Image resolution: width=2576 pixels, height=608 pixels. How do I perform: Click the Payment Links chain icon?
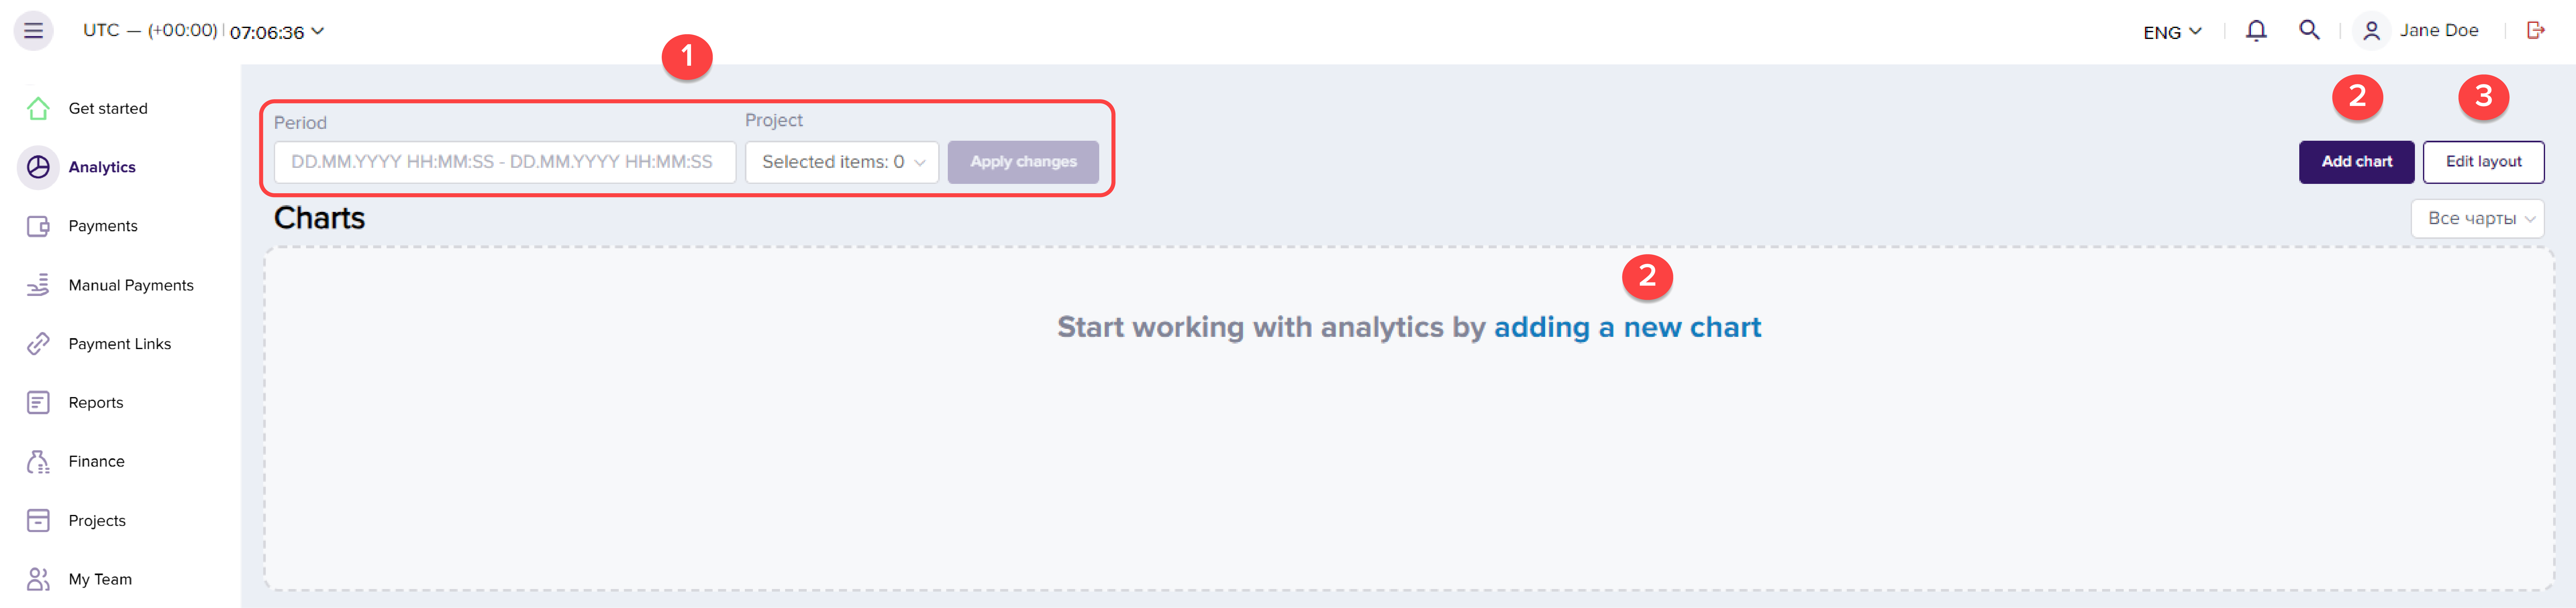pos(38,344)
